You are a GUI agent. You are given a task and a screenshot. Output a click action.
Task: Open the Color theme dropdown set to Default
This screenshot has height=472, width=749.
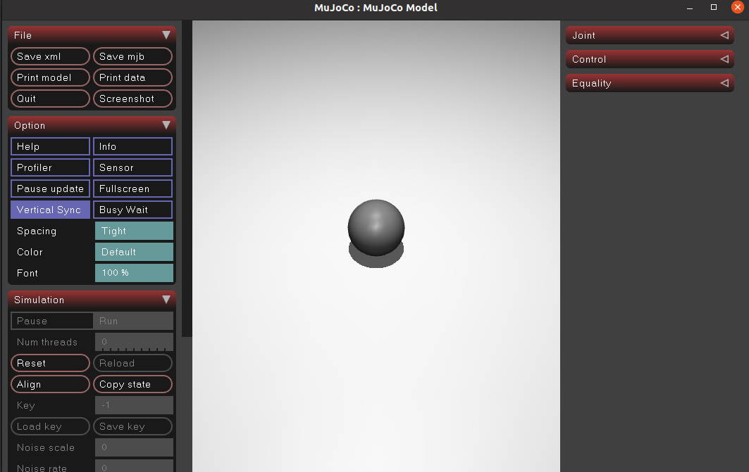(134, 252)
